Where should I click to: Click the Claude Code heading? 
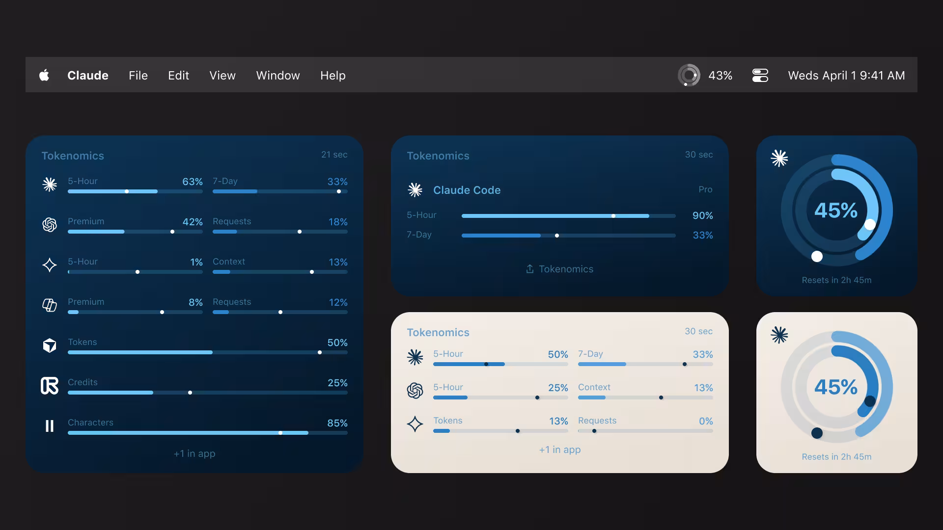click(x=467, y=190)
